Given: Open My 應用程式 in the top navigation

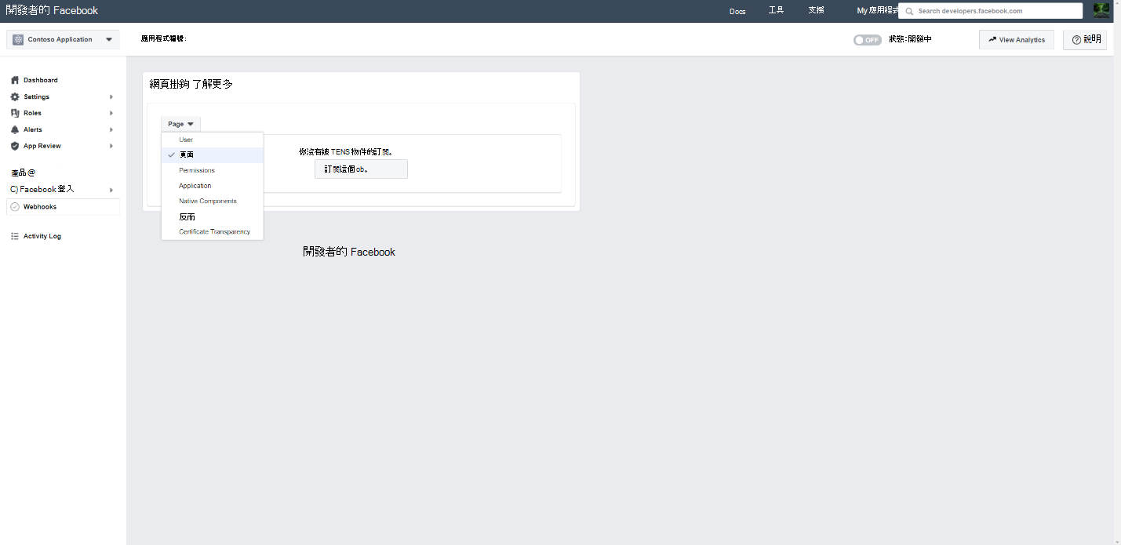Looking at the screenshot, I should pyautogui.click(x=878, y=10).
